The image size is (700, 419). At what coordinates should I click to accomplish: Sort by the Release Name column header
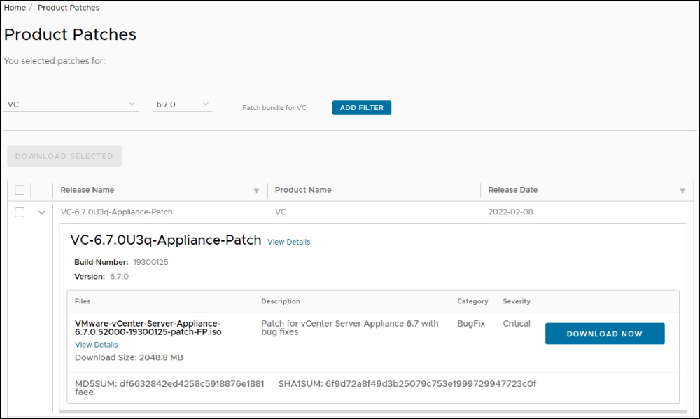click(x=87, y=190)
